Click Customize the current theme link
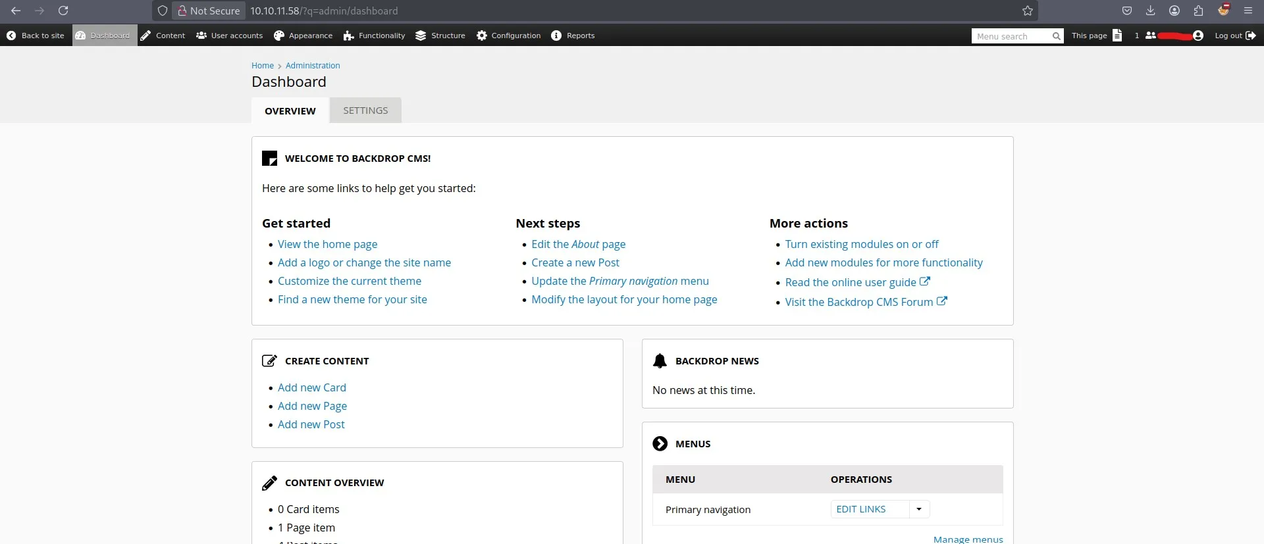This screenshot has height=544, width=1264. pos(350,281)
